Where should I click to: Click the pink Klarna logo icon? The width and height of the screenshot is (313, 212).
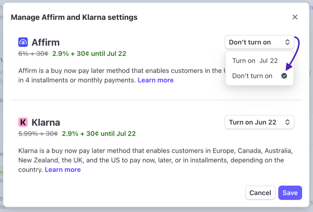[23, 122]
